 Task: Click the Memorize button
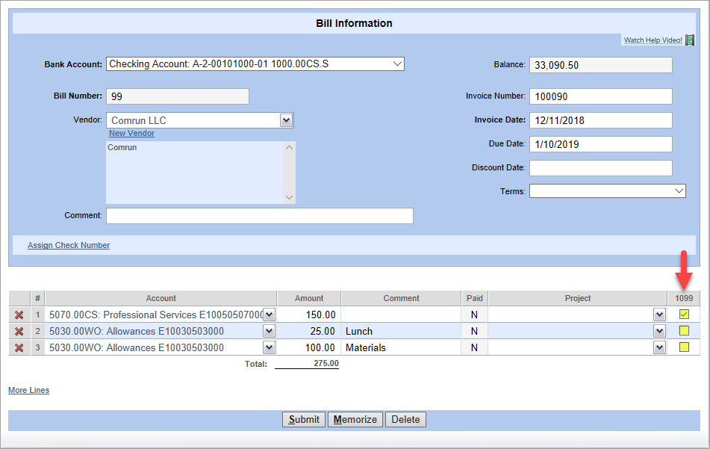(355, 420)
